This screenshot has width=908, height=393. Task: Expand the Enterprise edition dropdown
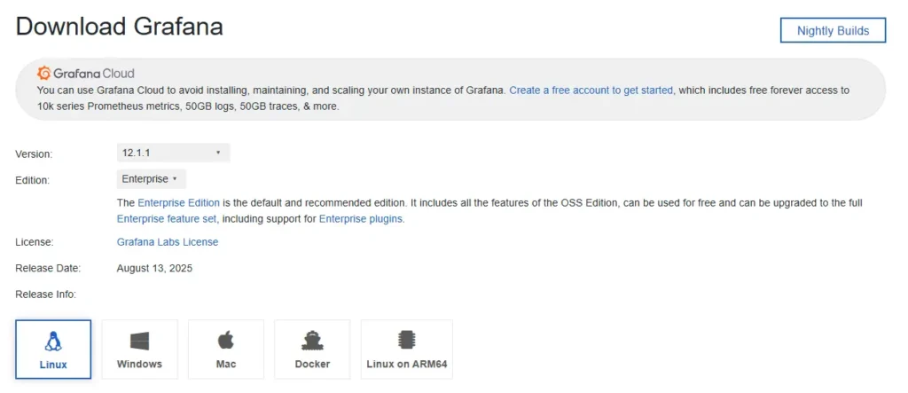point(151,179)
